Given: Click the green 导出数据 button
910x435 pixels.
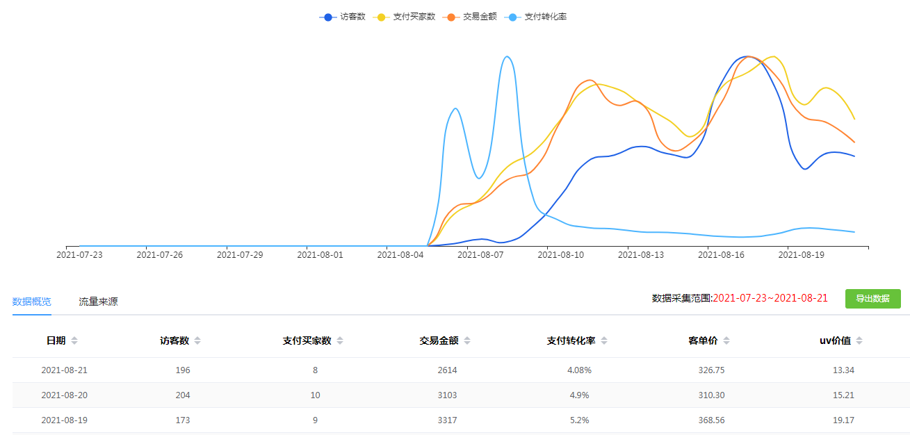Looking at the screenshot, I should [x=872, y=299].
